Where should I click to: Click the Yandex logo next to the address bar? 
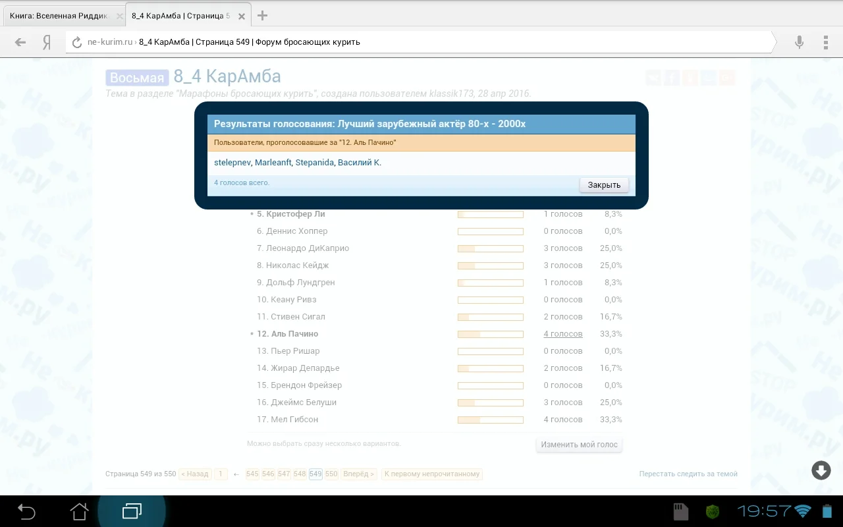point(45,42)
